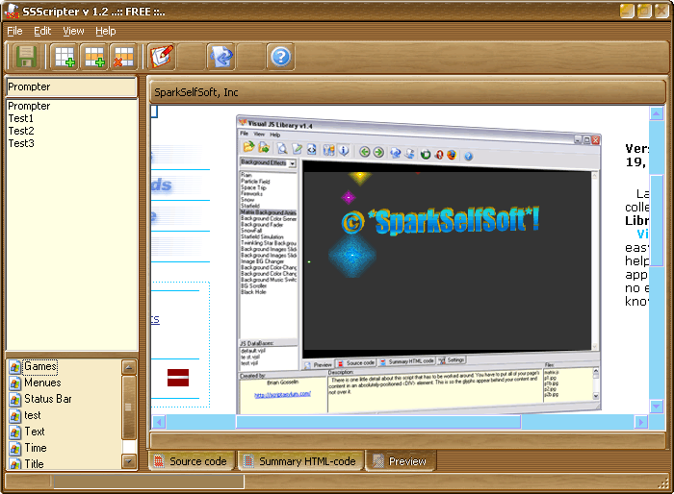Minimize the SSScripter window

627,12
